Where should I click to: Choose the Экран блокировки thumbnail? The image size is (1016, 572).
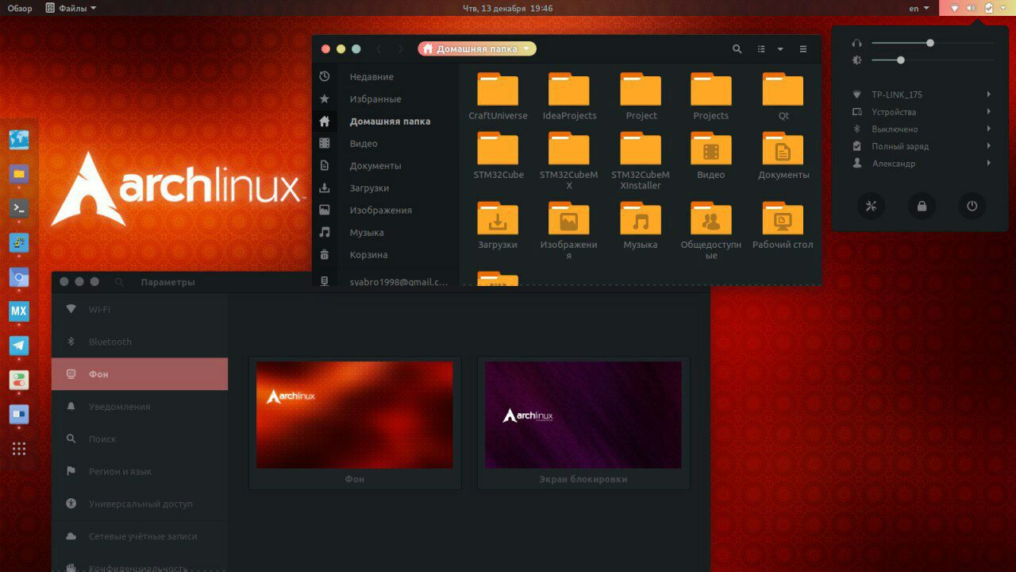pyautogui.click(x=583, y=423)
